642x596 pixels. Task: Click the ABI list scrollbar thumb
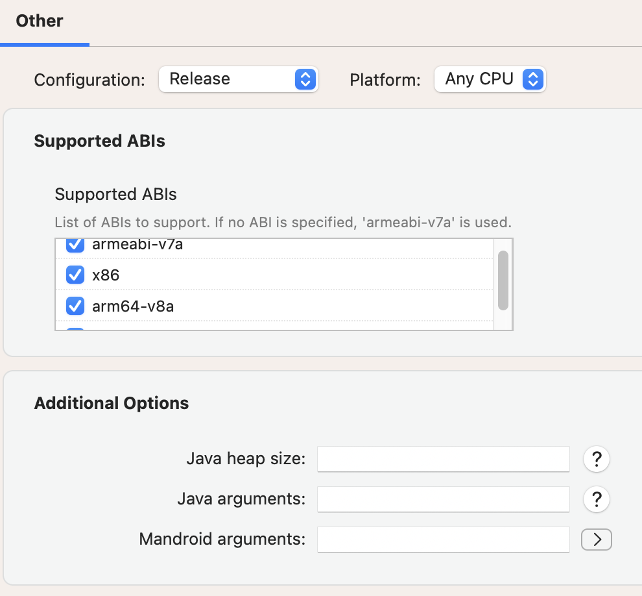point(503,280)
